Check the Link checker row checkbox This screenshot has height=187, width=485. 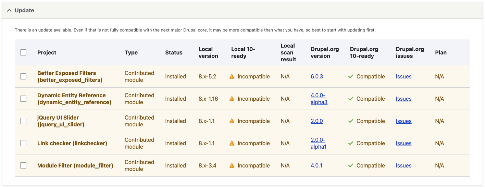click(x=23, y=143)
